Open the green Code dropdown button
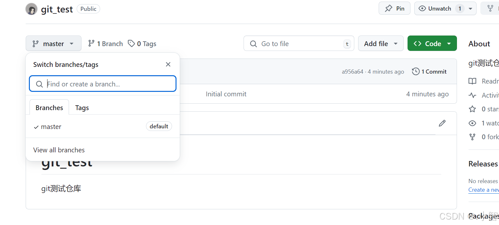Screen dimensions: 499x225 (432, 43)
